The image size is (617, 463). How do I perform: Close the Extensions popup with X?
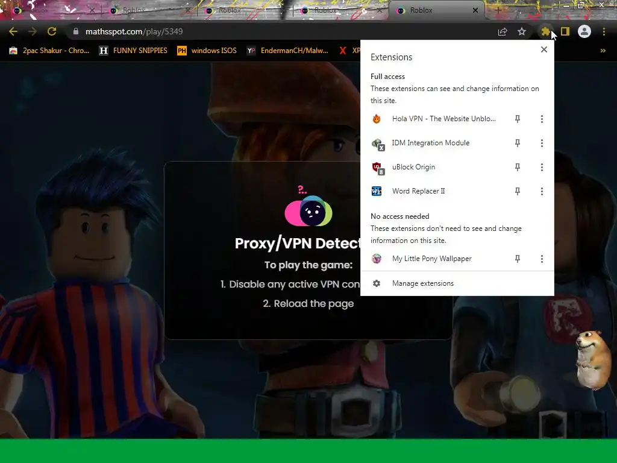(x=544, y=49)
